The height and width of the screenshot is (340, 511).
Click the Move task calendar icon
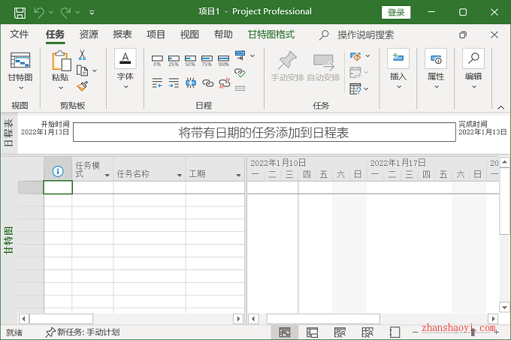tap(355, 72)
